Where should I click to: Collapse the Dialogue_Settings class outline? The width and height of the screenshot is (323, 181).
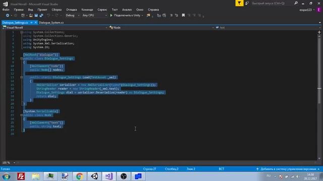[x=21, y=58]
